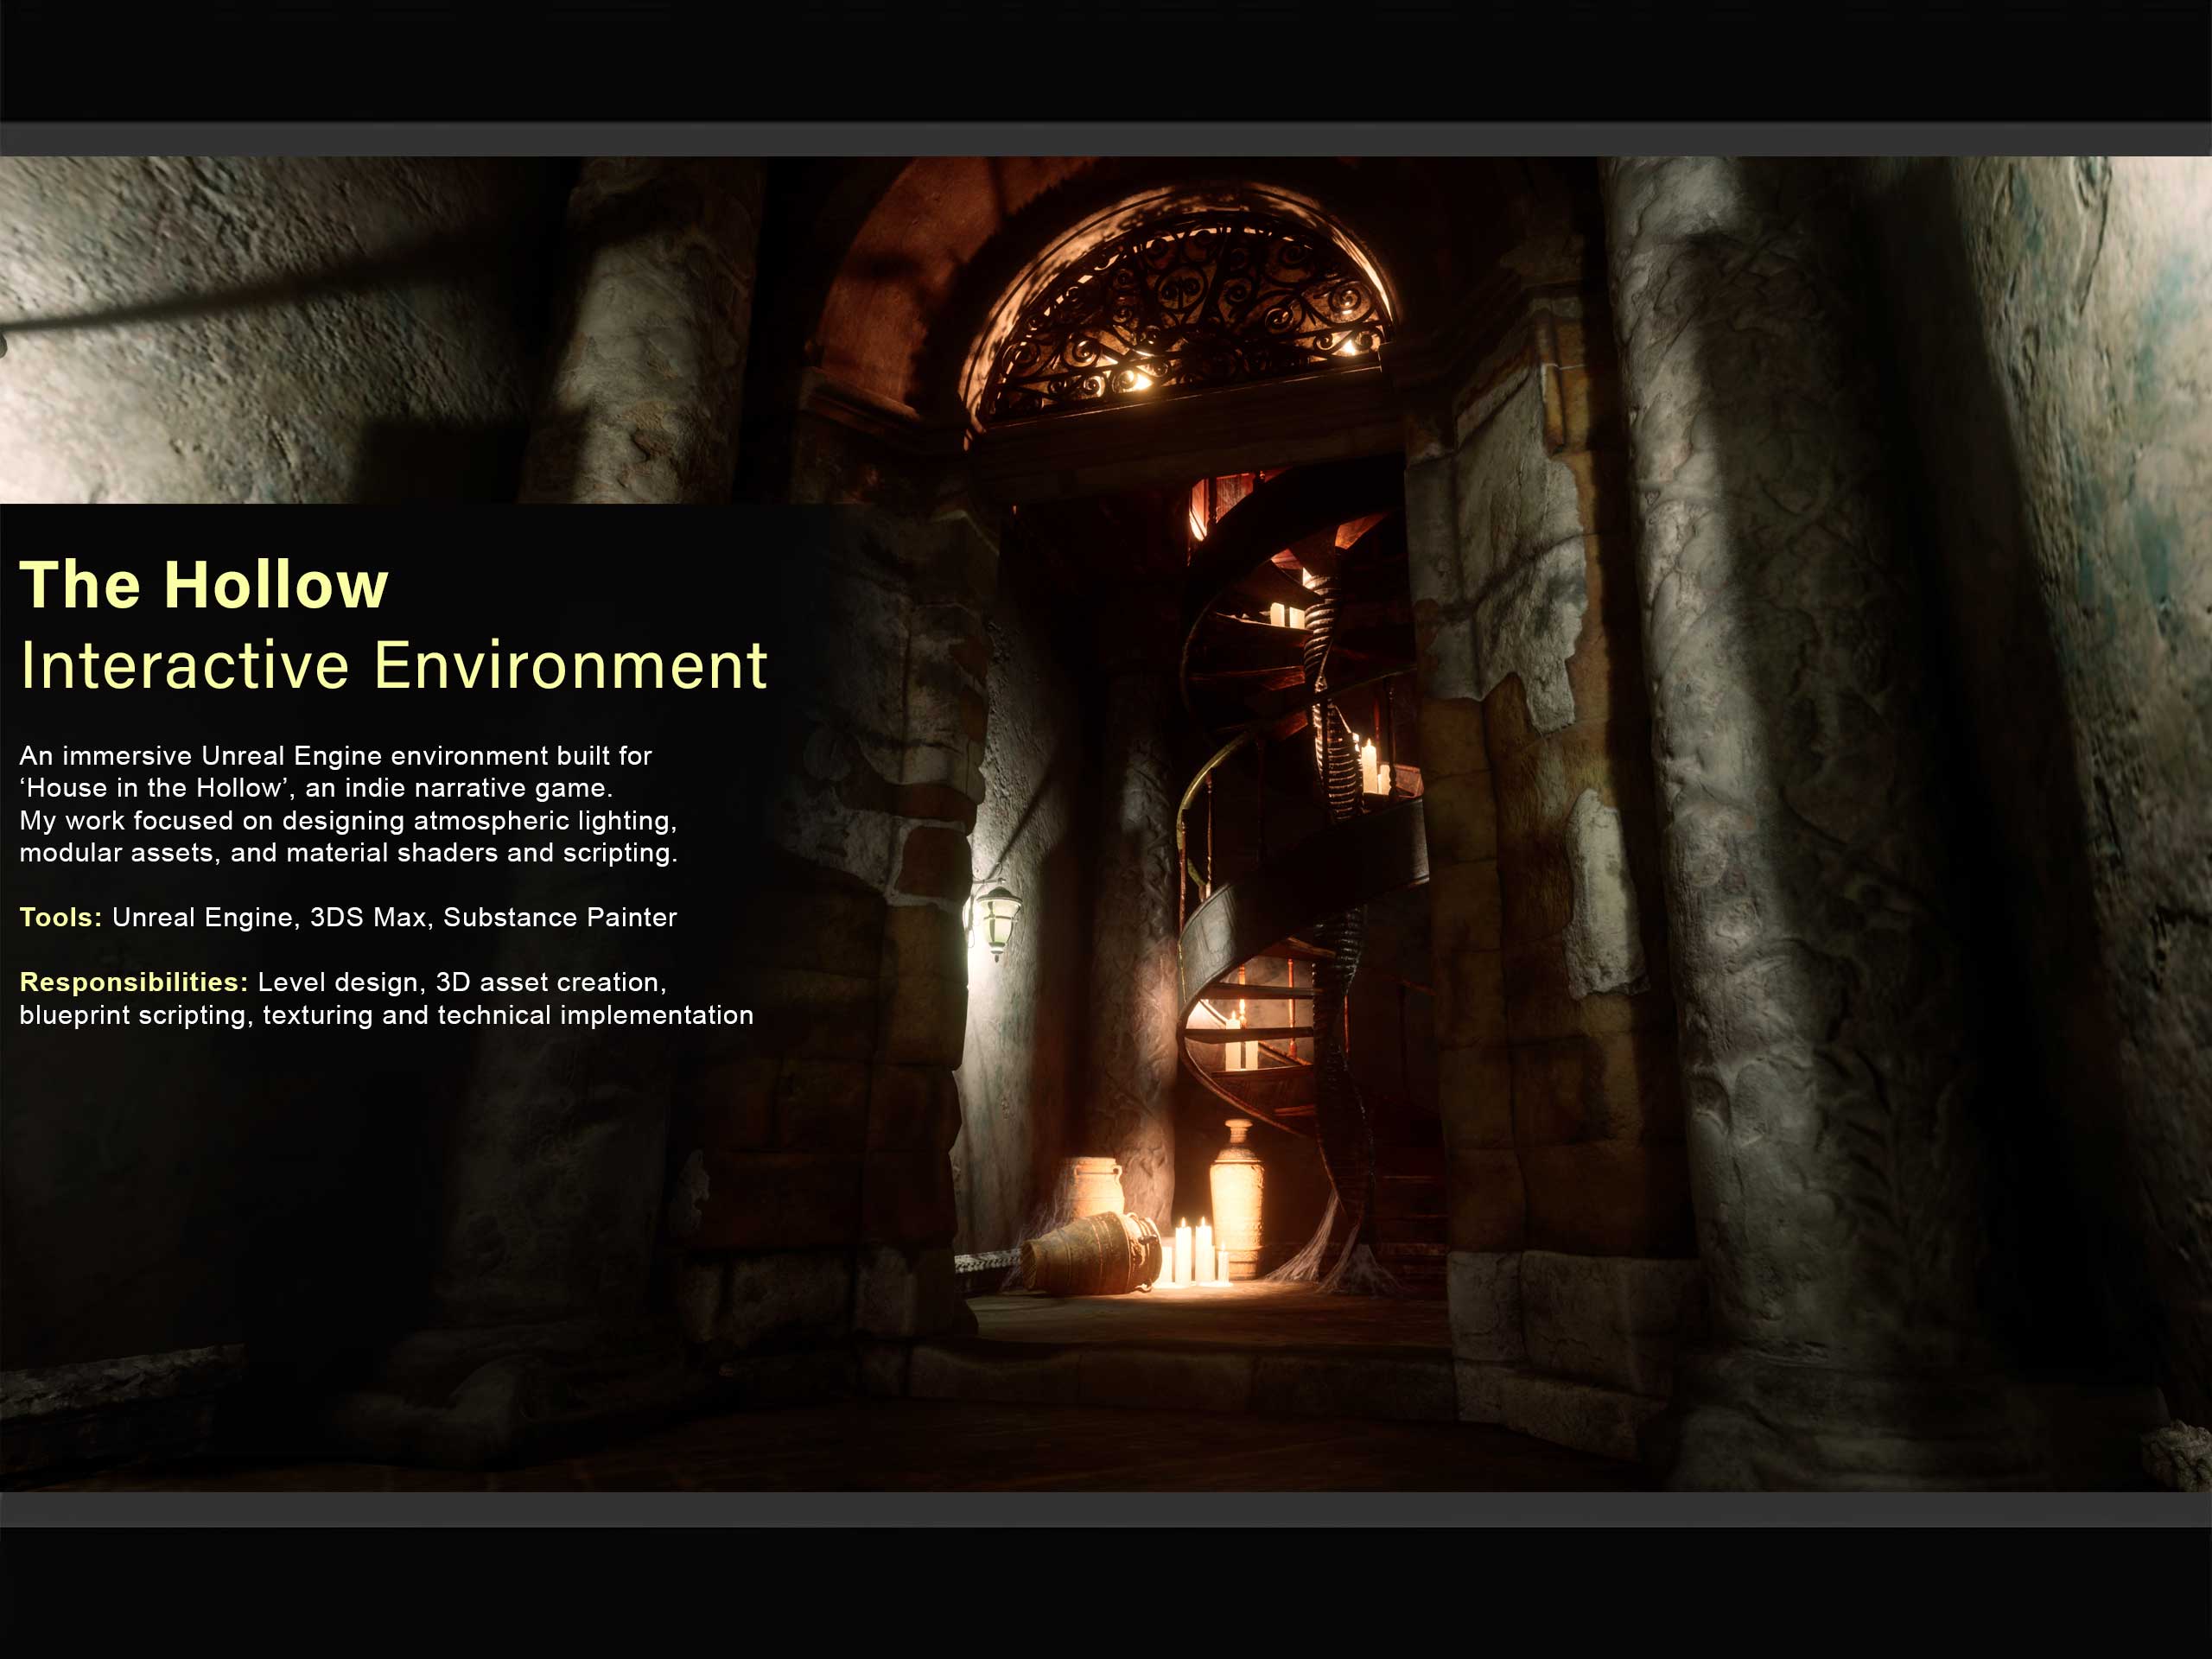Image resolution: width=2212 pixels, height=1659 pixels.
Task: Click the yellow 'Responsibilities:' label
Action: (134, 983)
